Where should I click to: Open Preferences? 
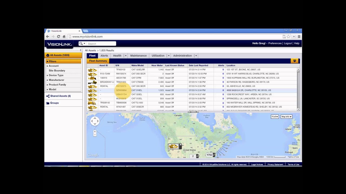pos(275,43)
